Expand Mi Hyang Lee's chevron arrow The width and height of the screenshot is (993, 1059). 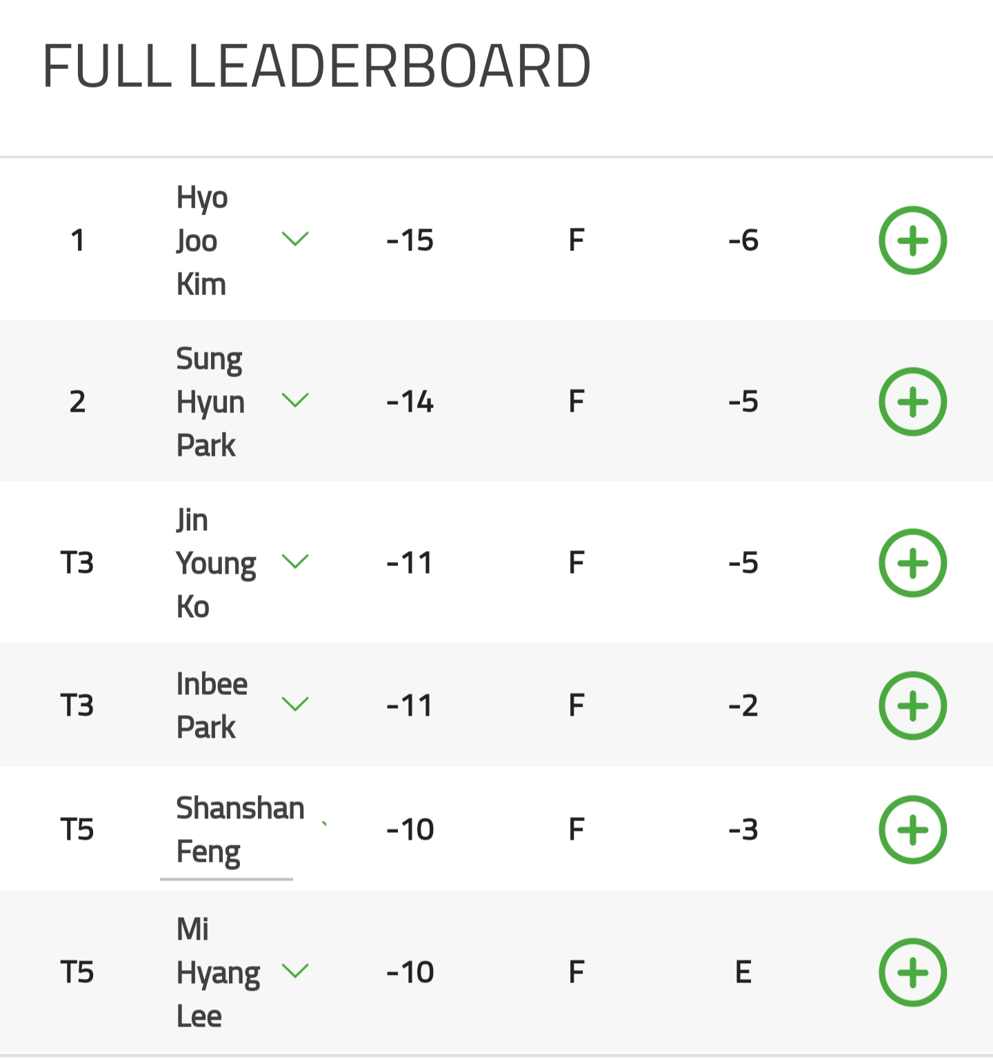tap(295, 971)
